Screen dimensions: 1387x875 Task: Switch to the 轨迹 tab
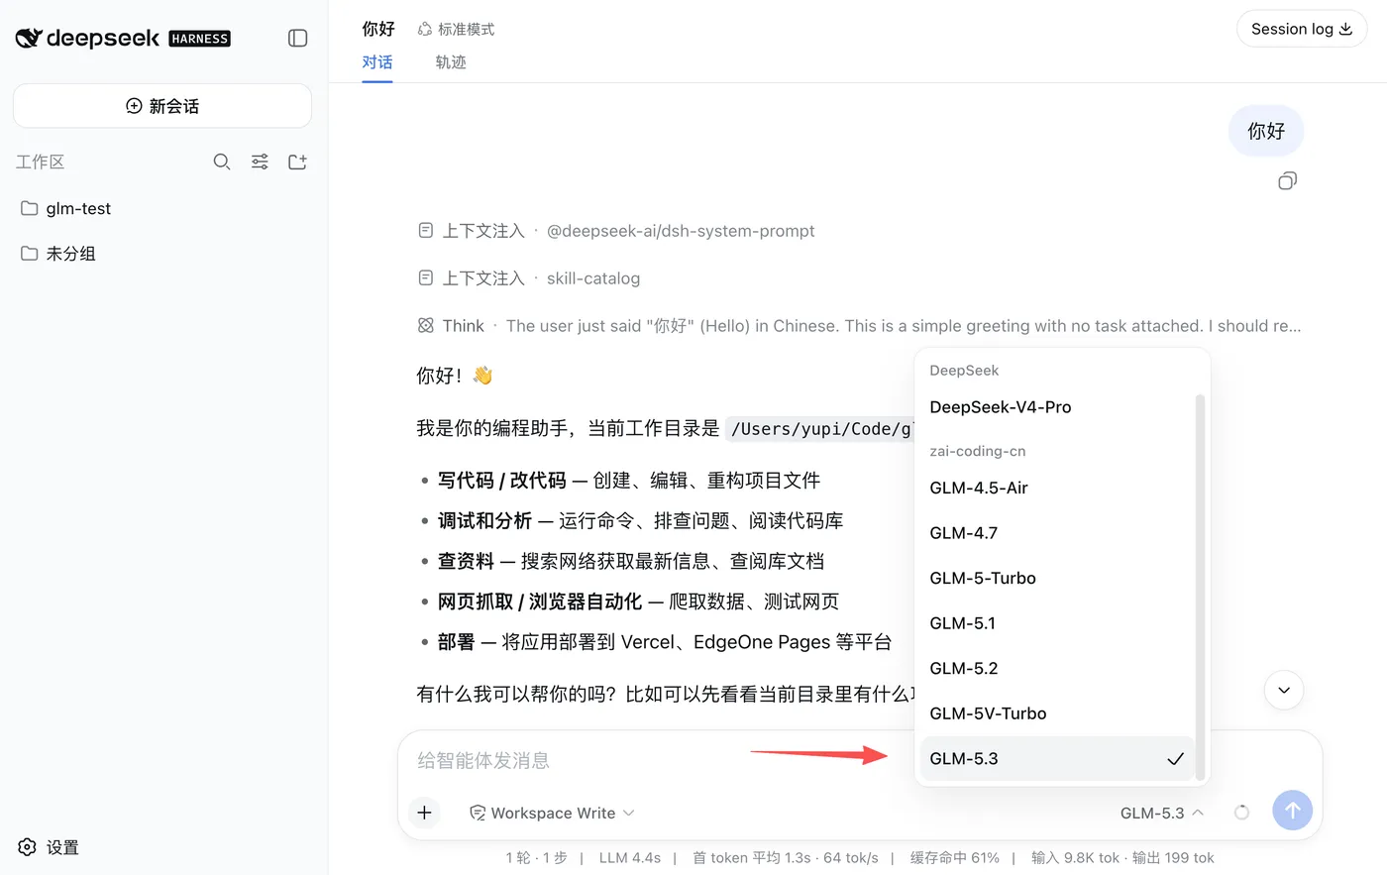[x=451, y=62]
